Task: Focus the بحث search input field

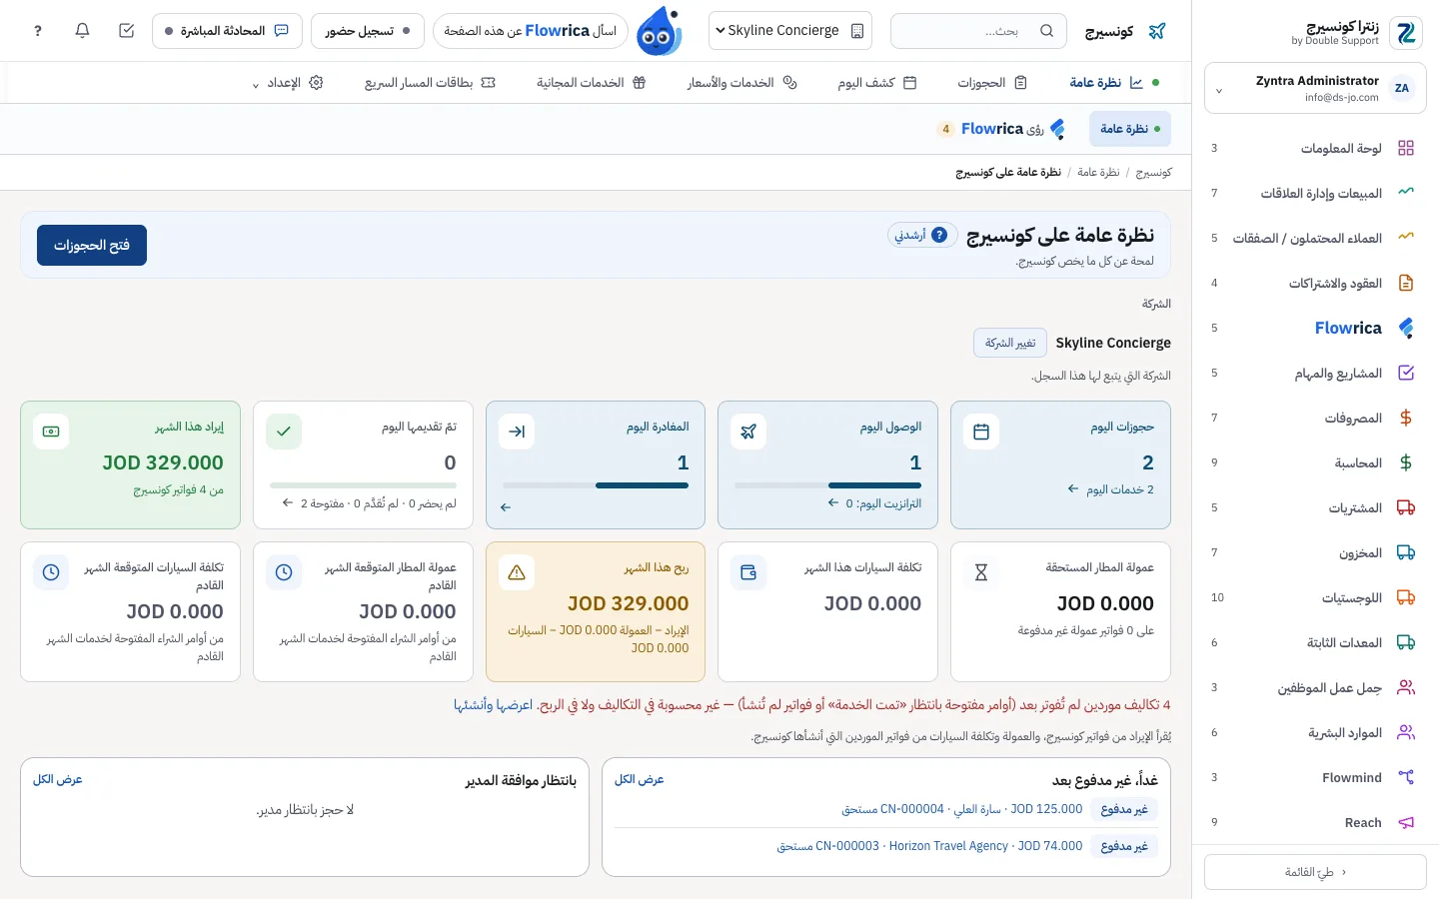Action: click(978, 31)
